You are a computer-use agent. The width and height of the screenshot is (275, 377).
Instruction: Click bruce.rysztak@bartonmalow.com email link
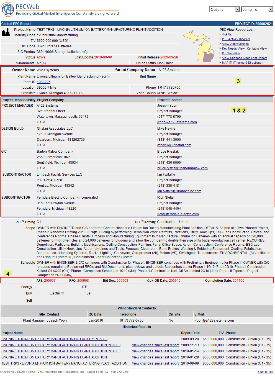point(182,168)
